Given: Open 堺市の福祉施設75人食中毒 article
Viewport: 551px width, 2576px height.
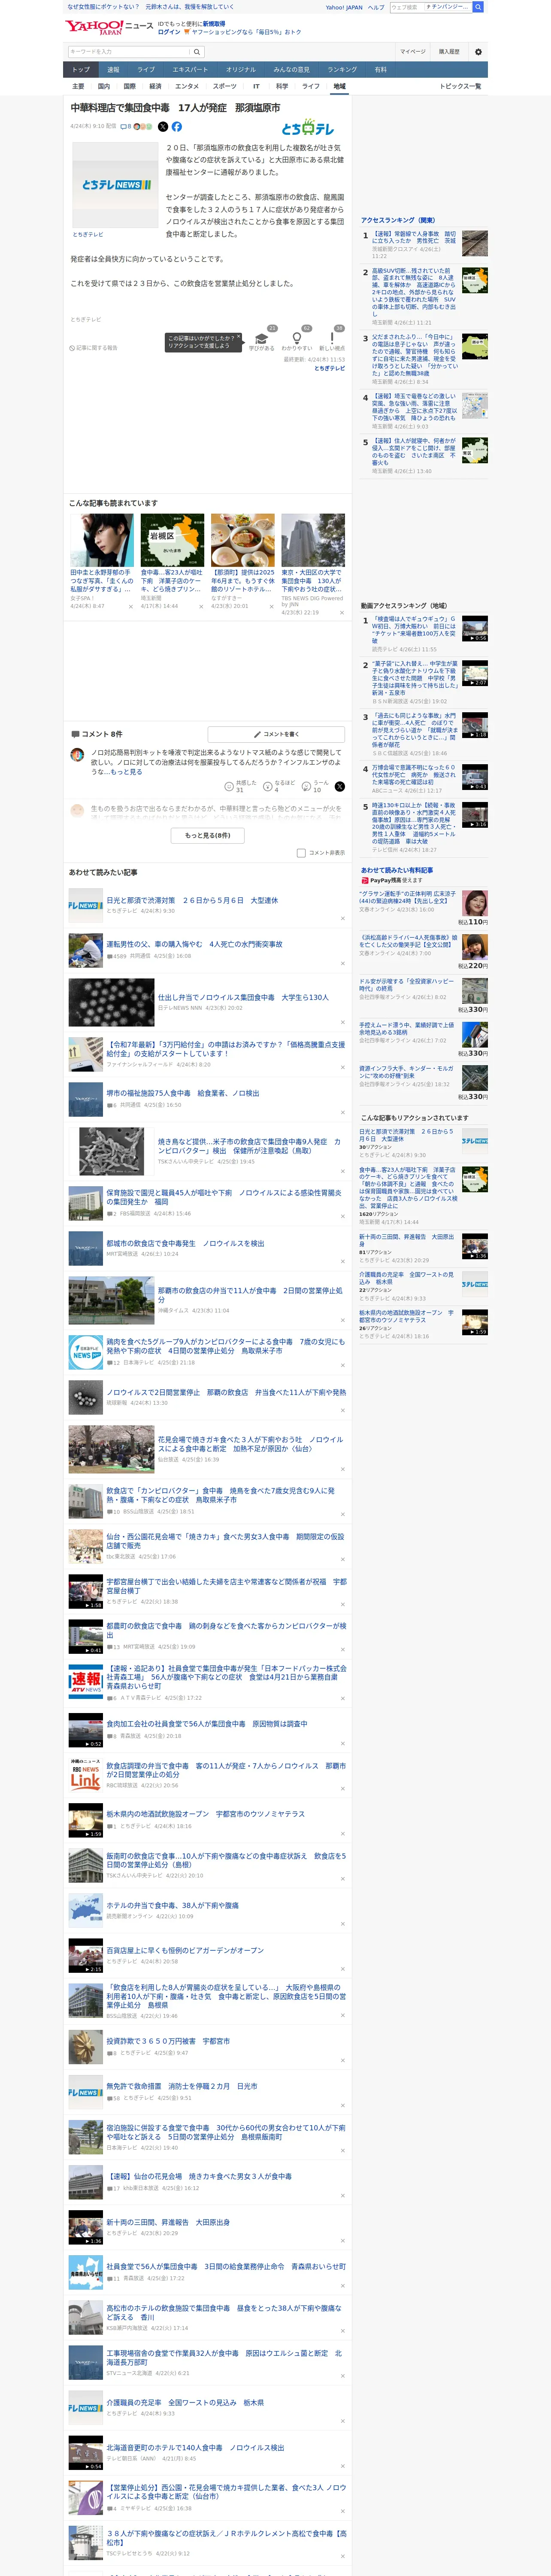Looking at the screenshot, I should [x=182, y=1093].
